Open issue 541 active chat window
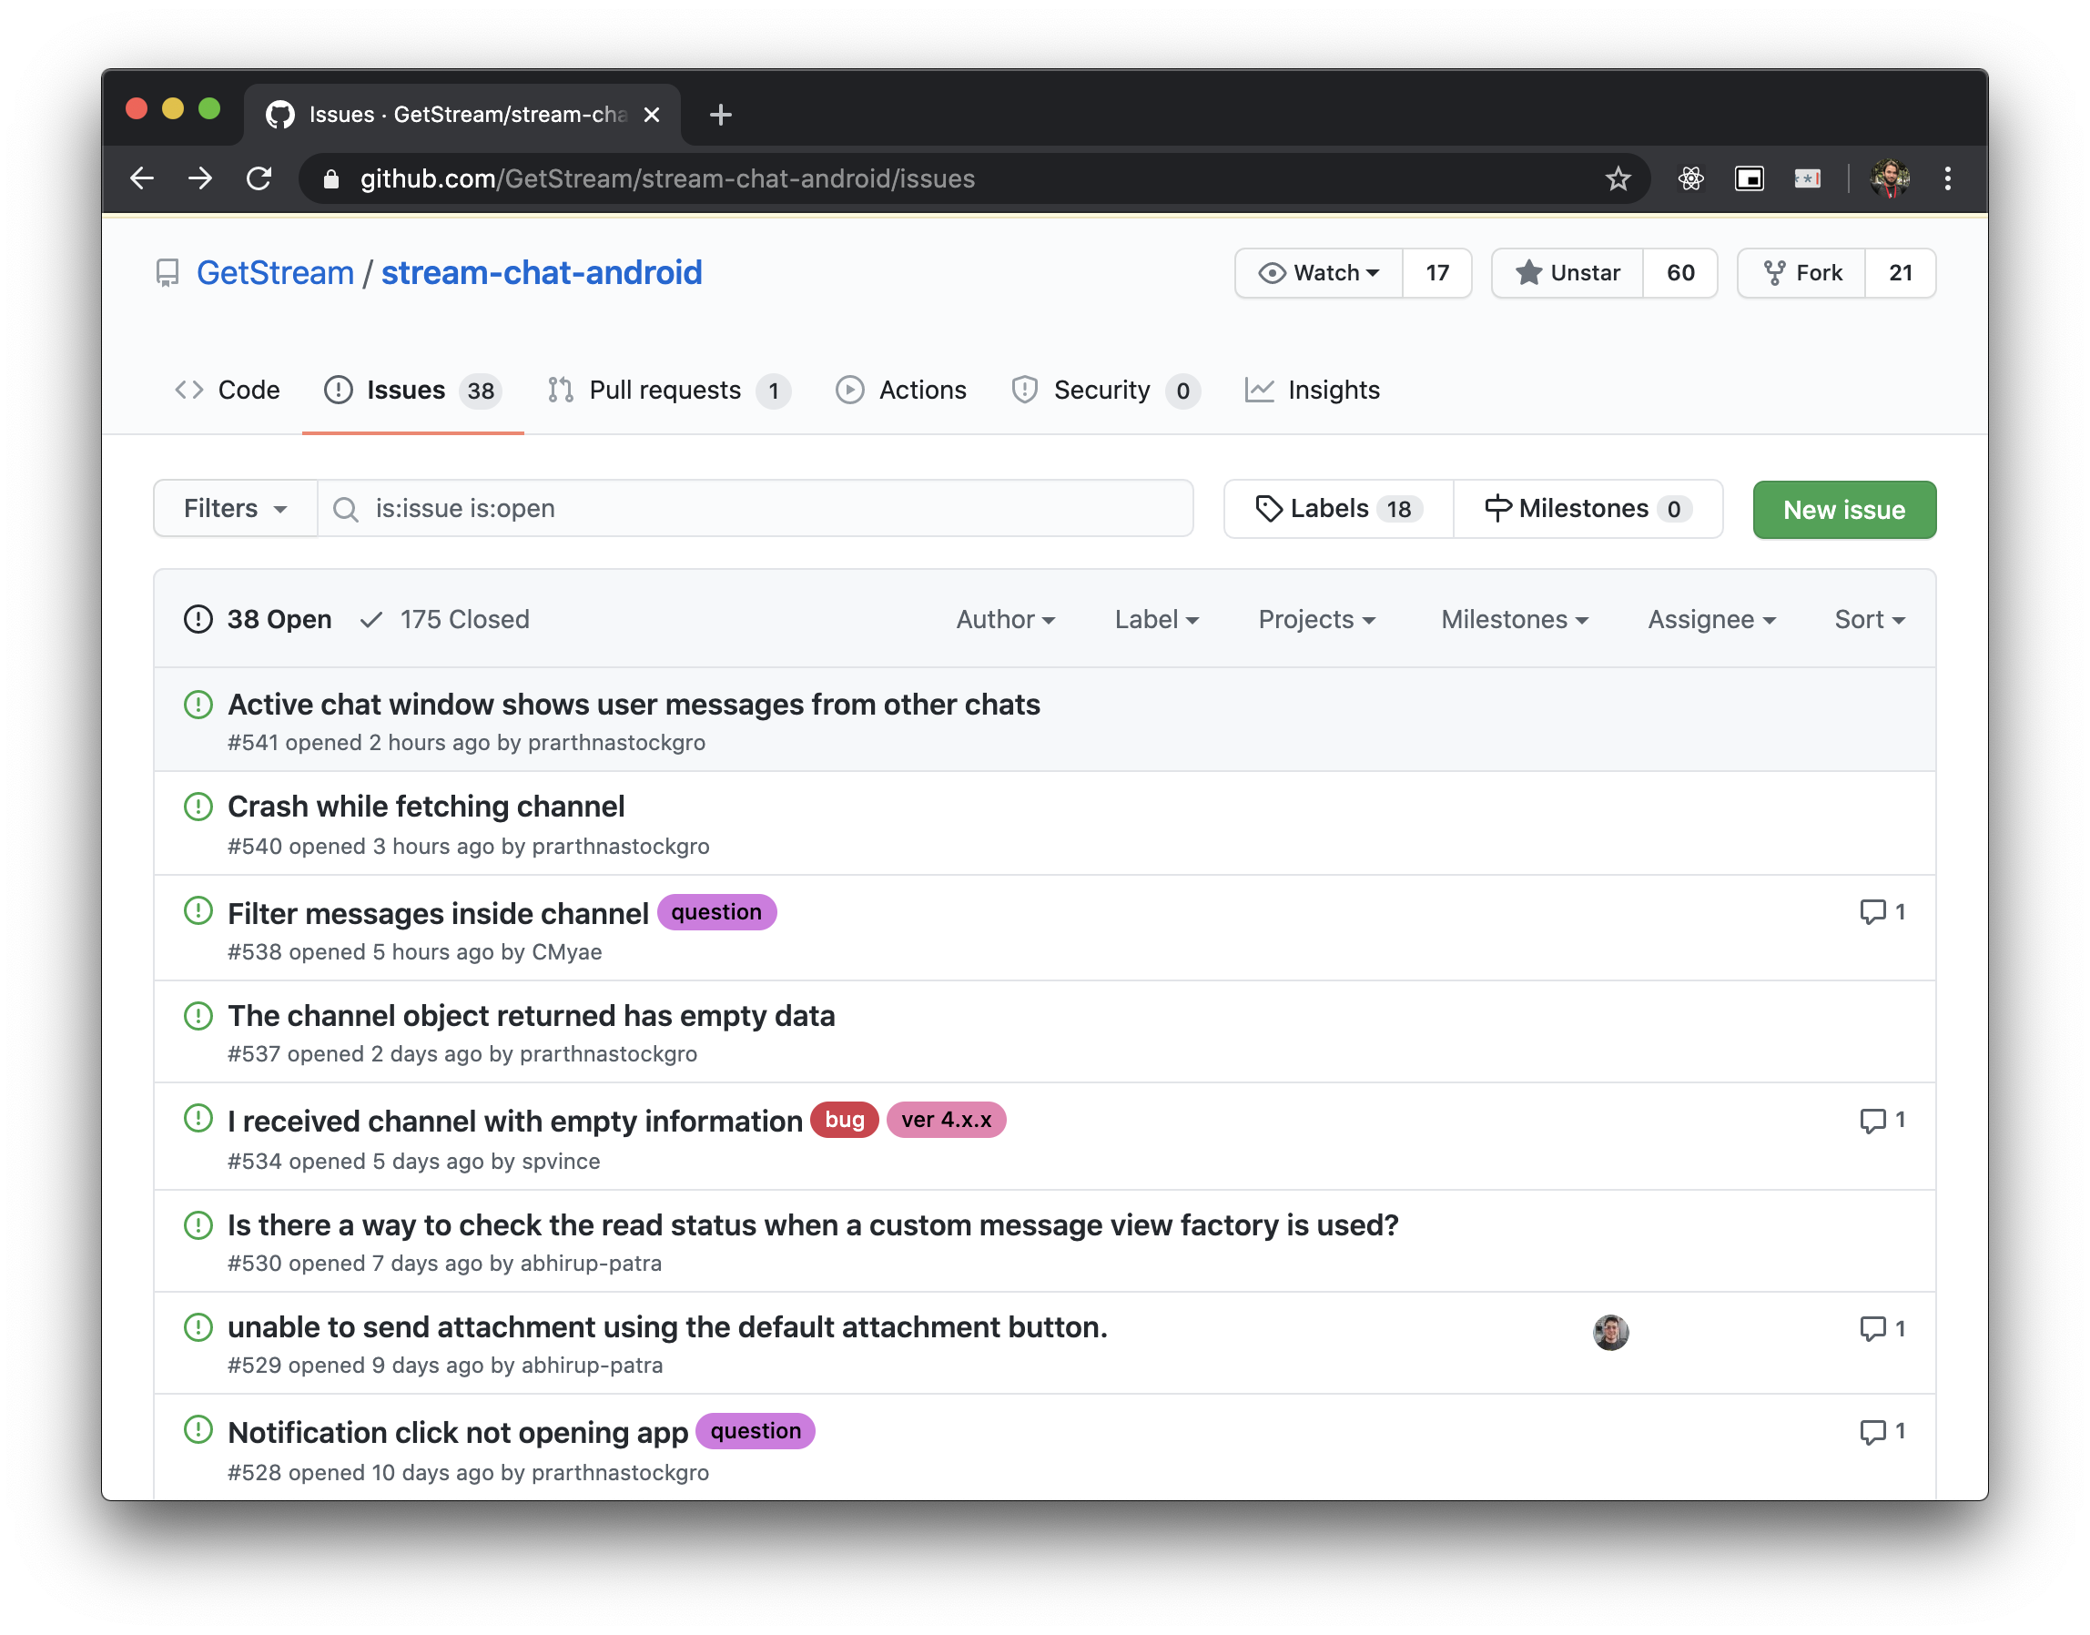Image resolution: width=2090 pixels, height=1635 pixels. tap(633, 702)
